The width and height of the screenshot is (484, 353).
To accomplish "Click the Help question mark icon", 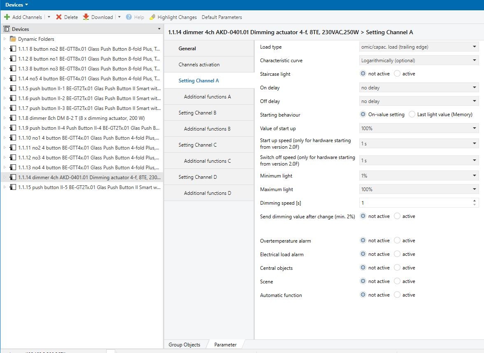I will coord(129,17).
